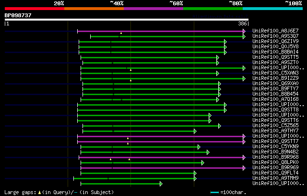The image size is (307, 196).
Task: Select the BP098737 query name
Action: 18,15
